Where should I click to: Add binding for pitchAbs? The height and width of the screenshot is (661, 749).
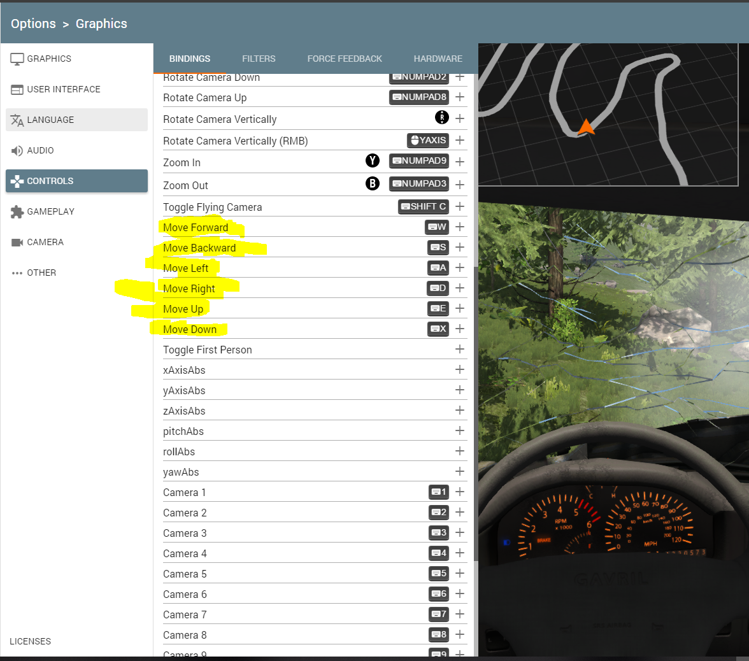(x=460, y=430)
